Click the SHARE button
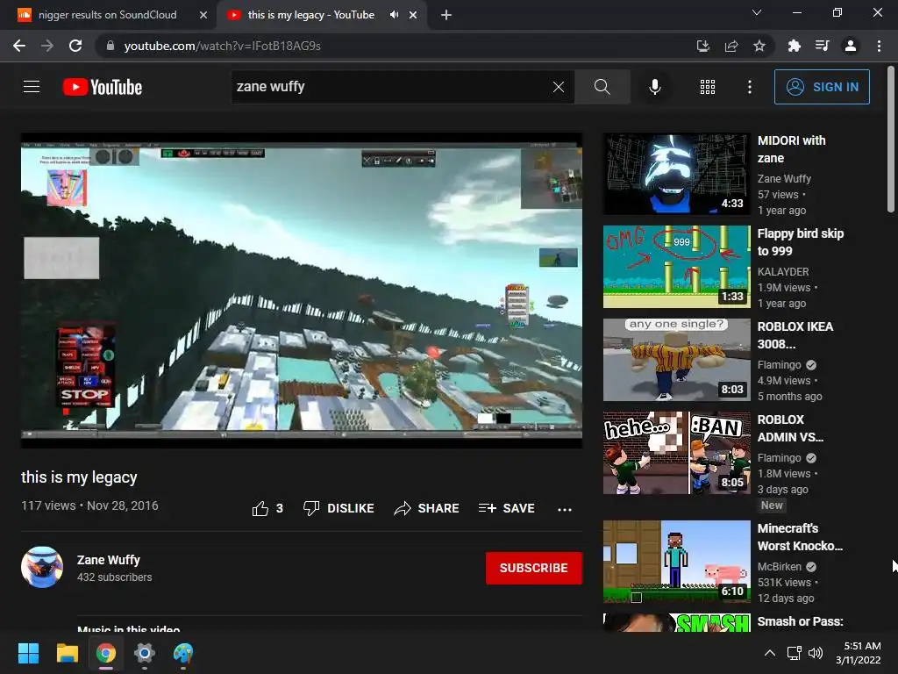Image resolution: width=898 pixels, height=674 pixels. coord(427,508)
